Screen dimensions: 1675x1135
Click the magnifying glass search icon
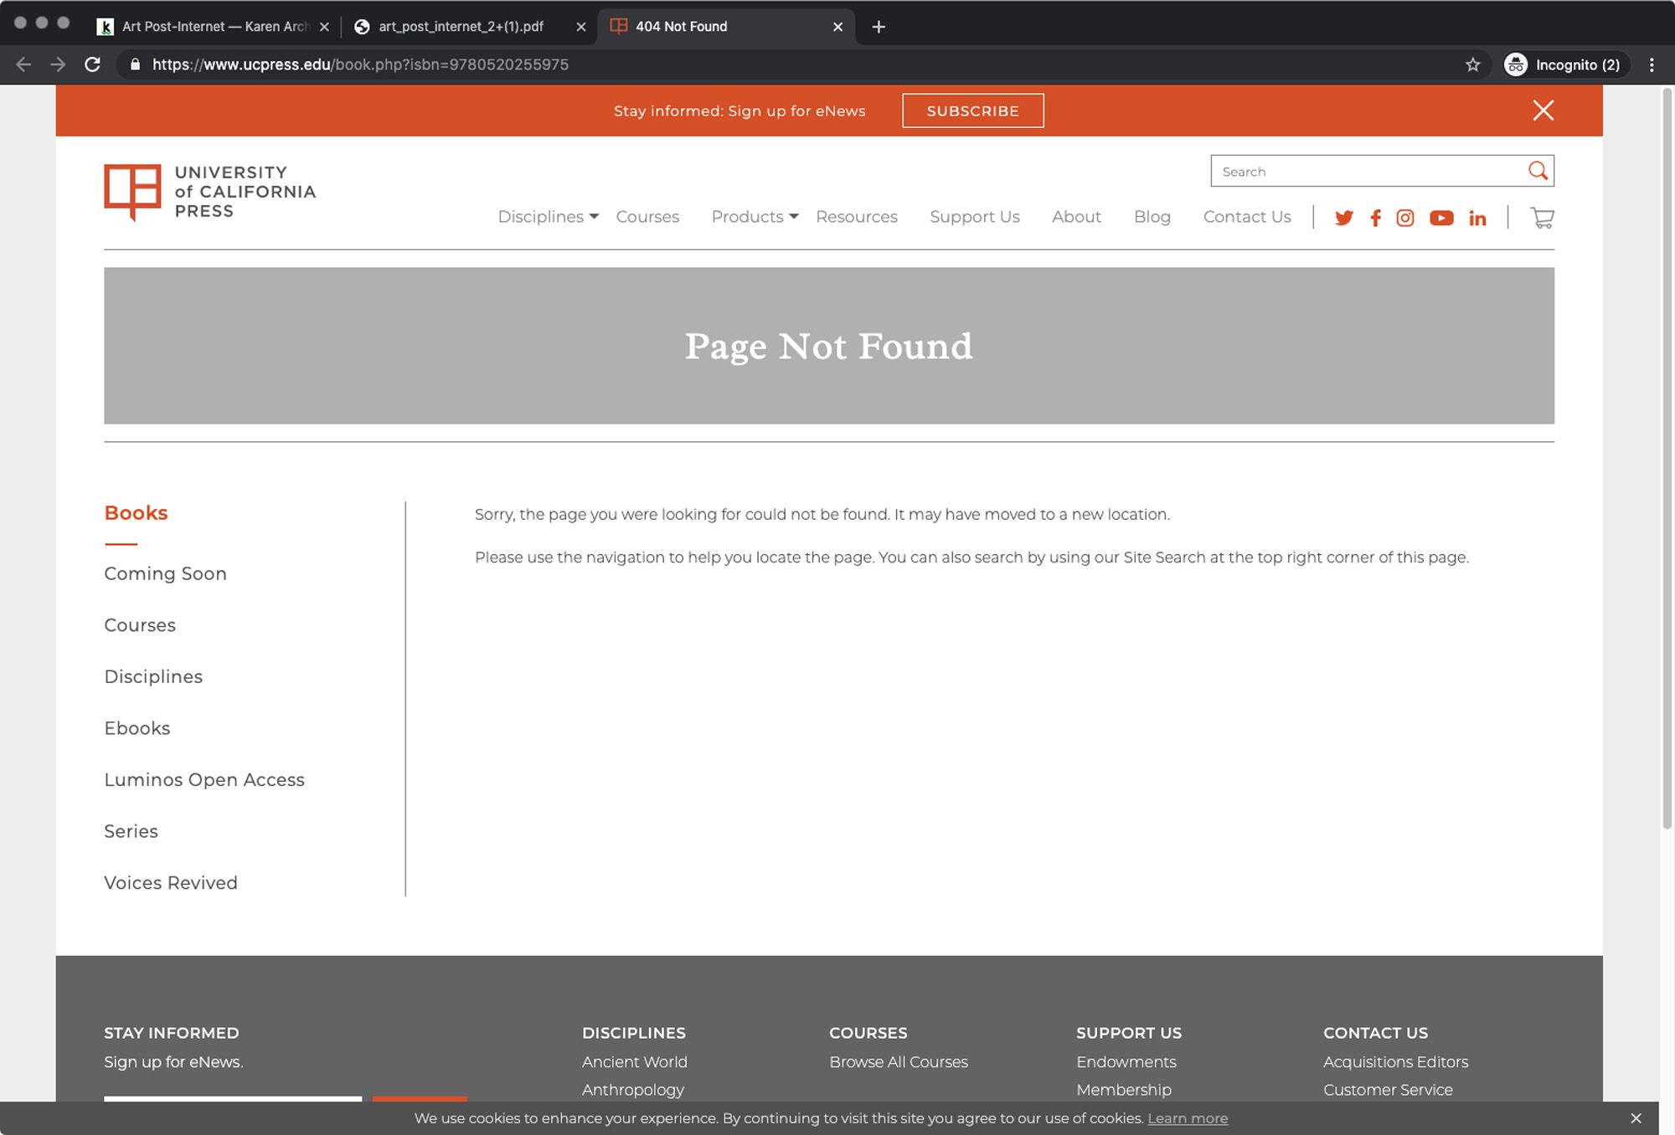click(x=1538, y=171)
